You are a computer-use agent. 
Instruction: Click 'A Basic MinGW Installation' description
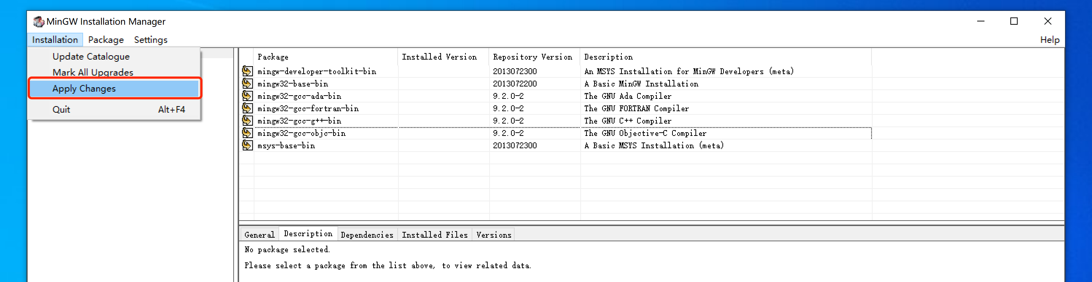pyautogui.click(x=641, y=83)
